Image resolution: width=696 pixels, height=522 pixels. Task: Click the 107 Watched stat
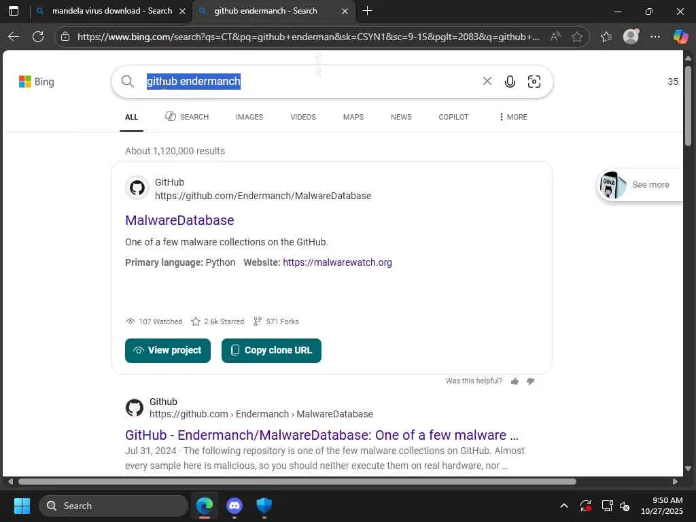(154, 321)
